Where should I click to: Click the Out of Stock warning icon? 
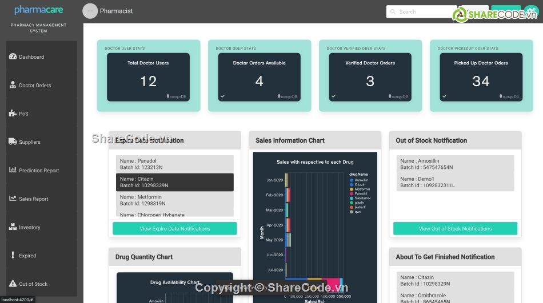[13, 284]
